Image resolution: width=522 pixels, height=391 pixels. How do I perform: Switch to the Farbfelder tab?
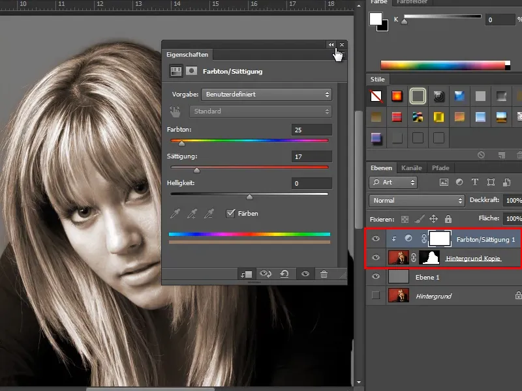pos(412,2)
